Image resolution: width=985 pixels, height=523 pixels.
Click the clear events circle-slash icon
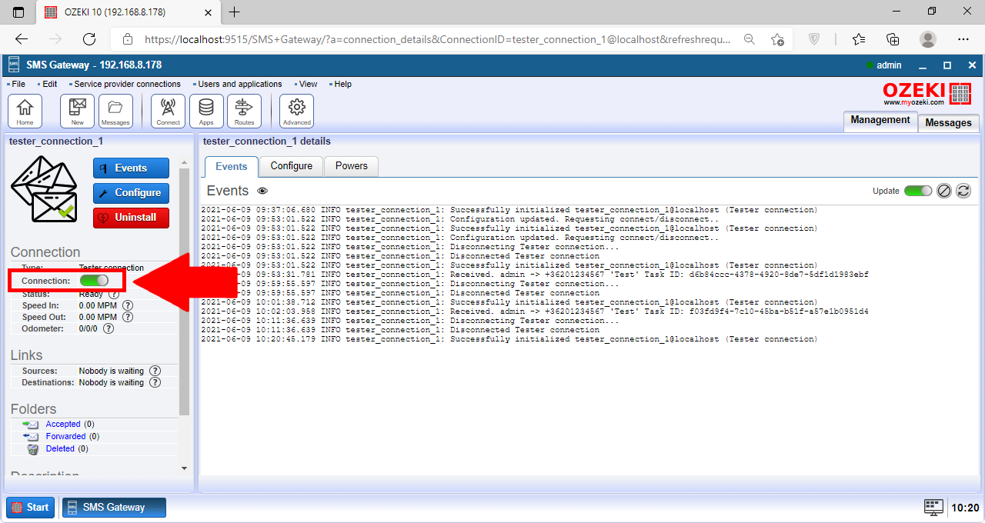[944, 191]
